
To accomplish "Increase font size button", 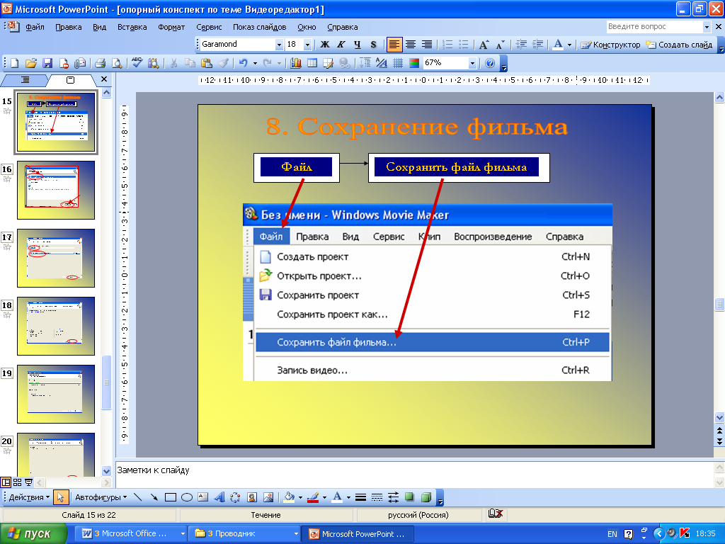I will click(x=484, y=45).
